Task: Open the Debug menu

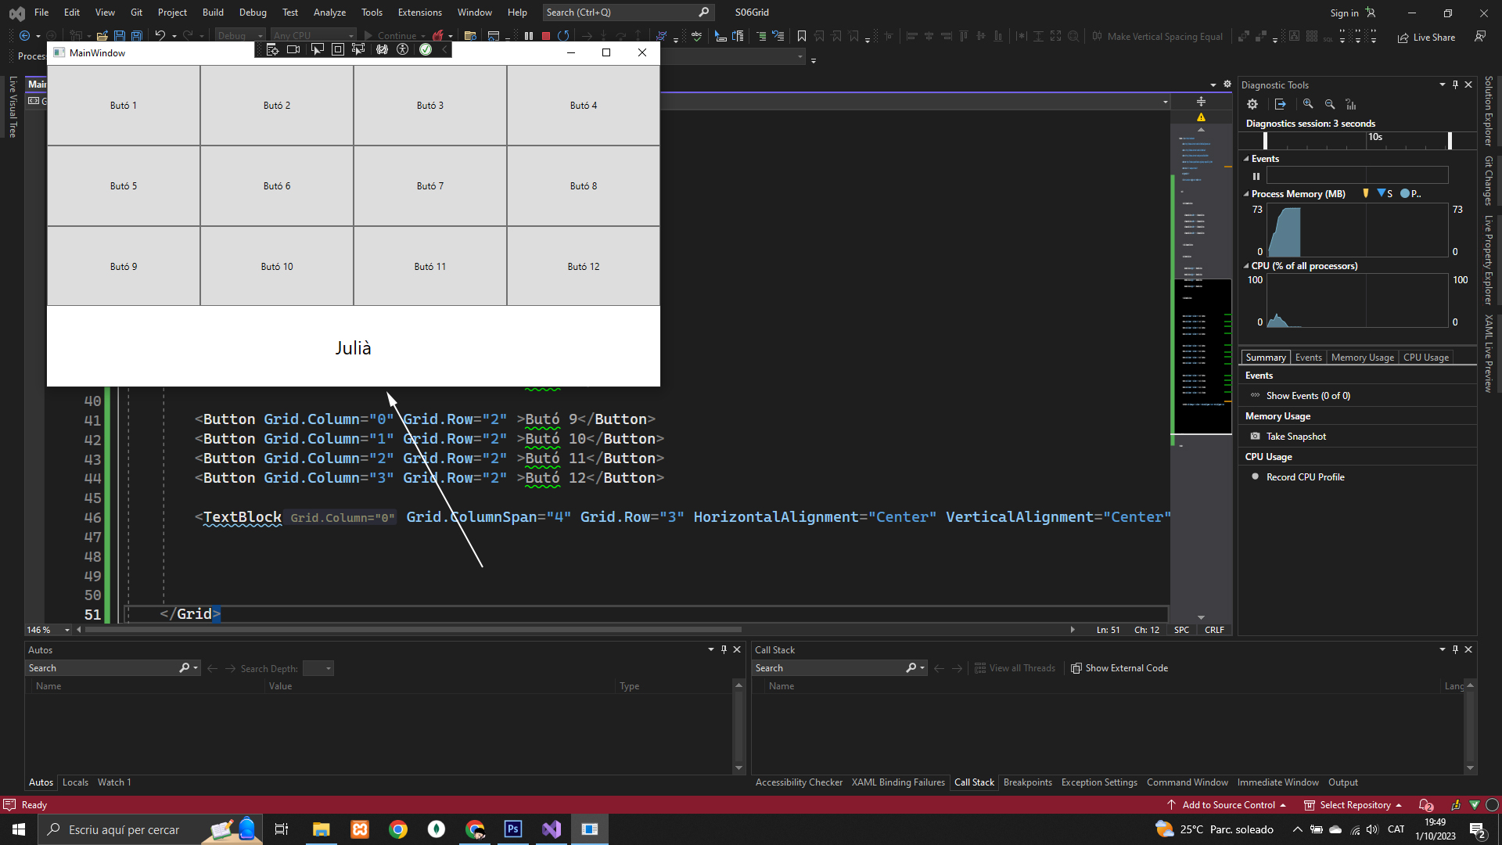Action: point(252,13)
